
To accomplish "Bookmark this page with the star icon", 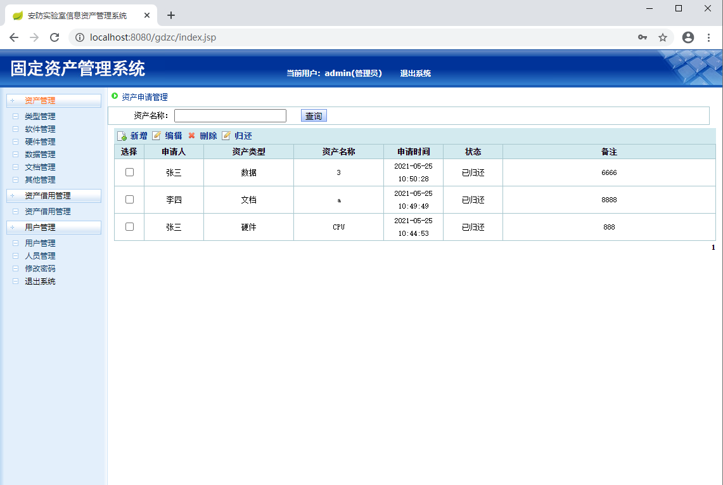I will [663, 37].
